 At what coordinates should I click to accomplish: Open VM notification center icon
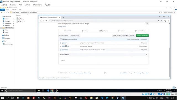pyautogui.click(x=174, y=91)
